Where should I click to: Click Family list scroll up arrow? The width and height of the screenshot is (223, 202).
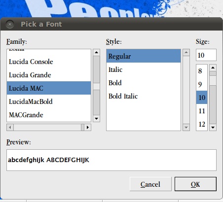point(96,52)
